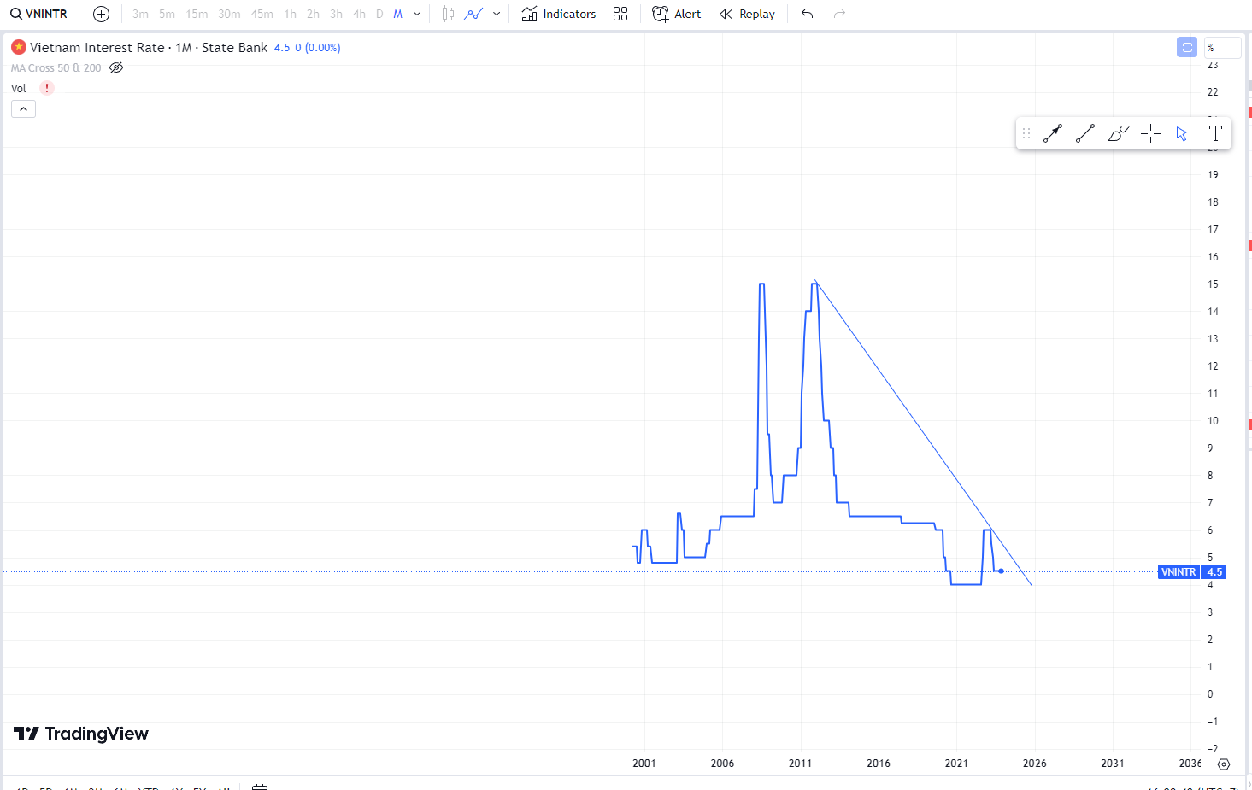Switch to the 4h timeframe
This screenshot has height=790, width=1252.
click(359, 14)
